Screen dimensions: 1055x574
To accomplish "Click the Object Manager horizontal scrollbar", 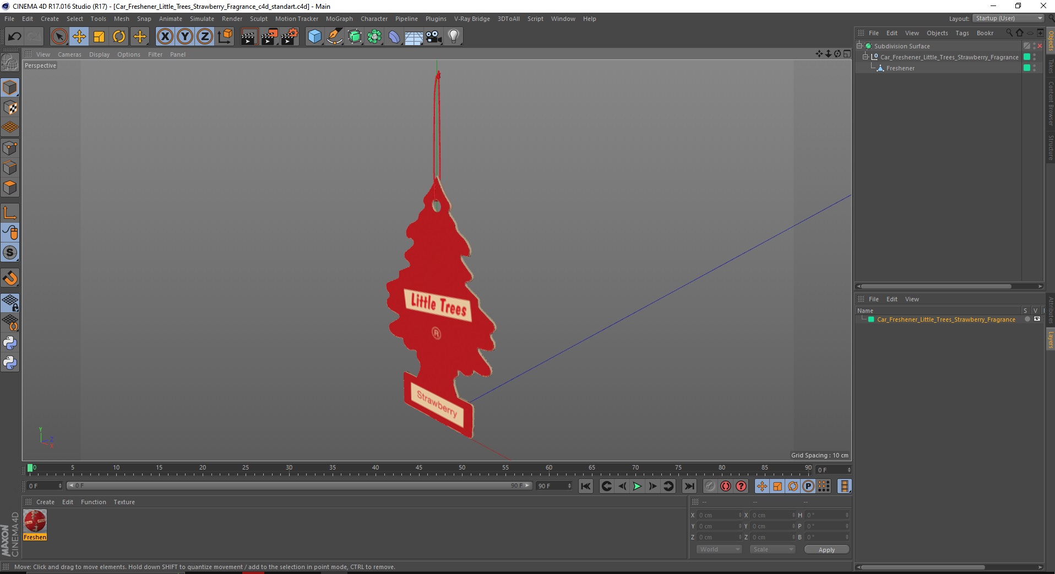I will click(x=936, y=286).
